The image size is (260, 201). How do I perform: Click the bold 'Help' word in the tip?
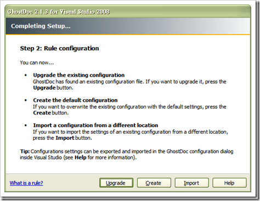pyautogui.click(x=81, y=157)
